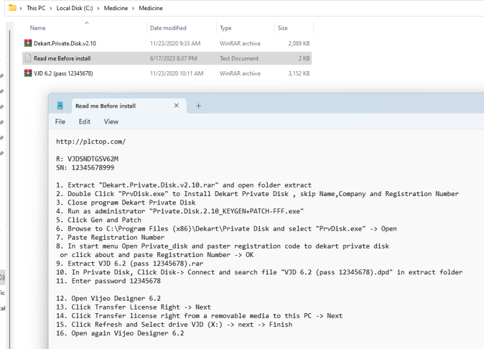Select the Read me Before install tab
This screenshot has width=484, height=349.
click(106, 105)
